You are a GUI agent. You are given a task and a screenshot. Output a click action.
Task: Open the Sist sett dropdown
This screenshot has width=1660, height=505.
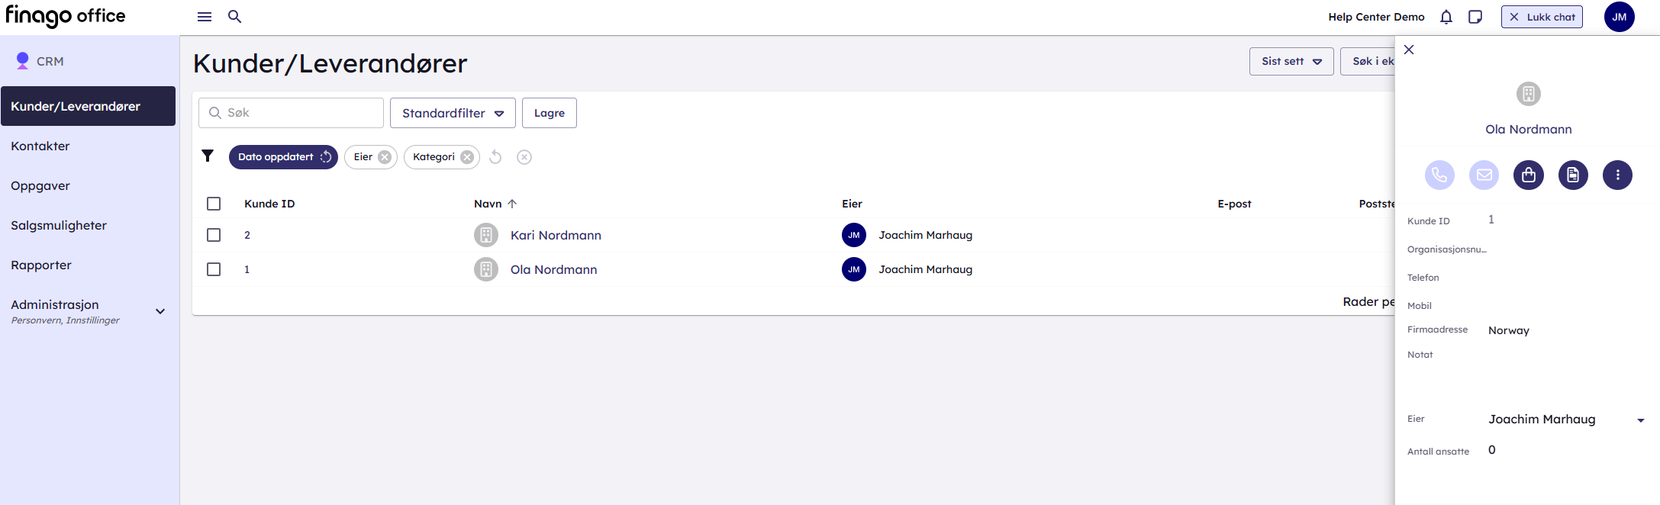tap(1291, 61)
